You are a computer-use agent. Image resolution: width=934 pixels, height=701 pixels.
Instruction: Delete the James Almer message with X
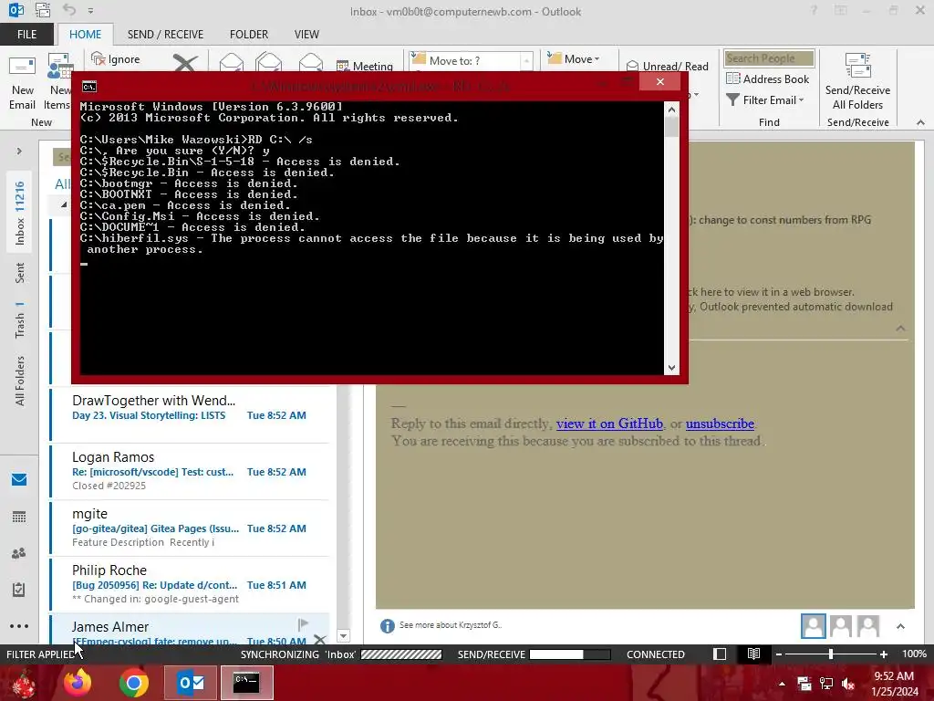319,640
